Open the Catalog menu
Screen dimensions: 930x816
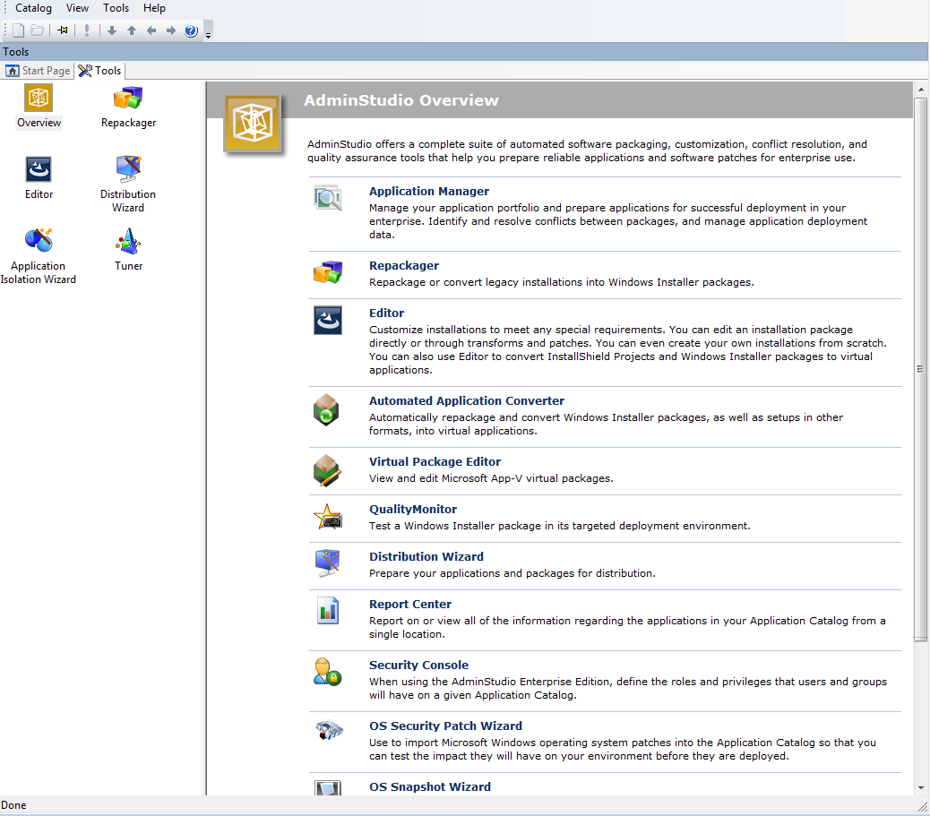(33, 8)
